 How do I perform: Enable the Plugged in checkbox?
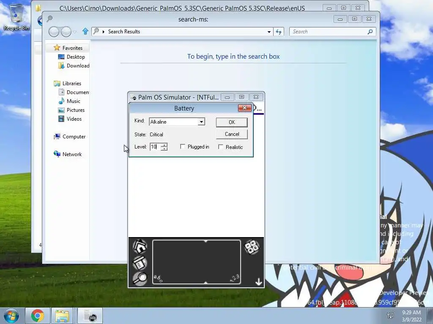pyautogui.click(x=183, y=146)
